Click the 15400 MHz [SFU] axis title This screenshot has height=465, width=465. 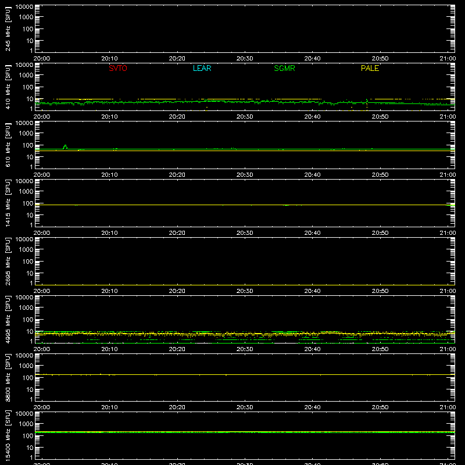coord(8,435)
